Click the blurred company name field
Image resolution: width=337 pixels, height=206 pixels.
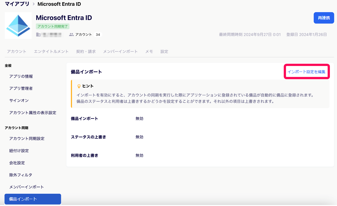[x=52, y=34]
